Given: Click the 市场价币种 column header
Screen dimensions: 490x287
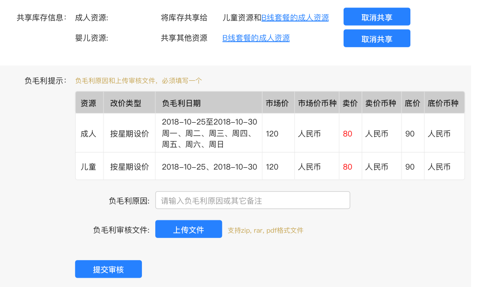Looking at the screenshot, I should (317, 103).
